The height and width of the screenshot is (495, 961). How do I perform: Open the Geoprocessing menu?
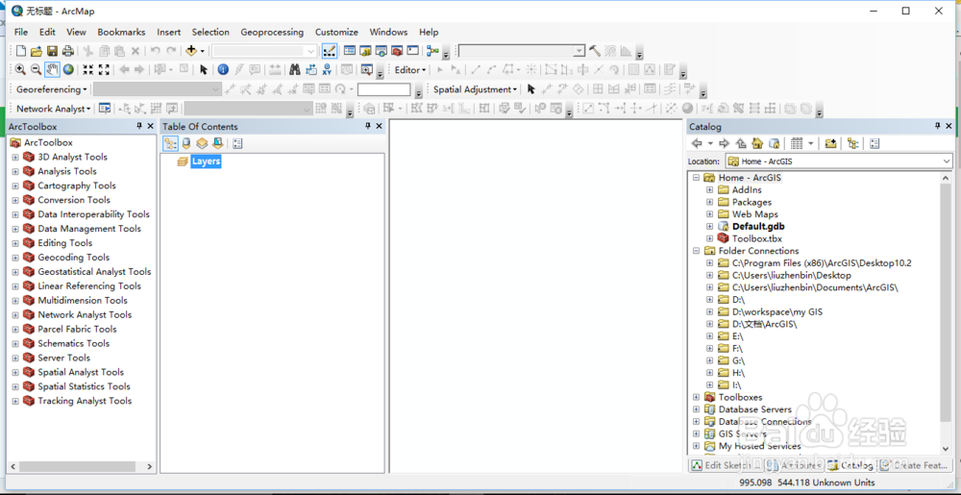[272, 32]
